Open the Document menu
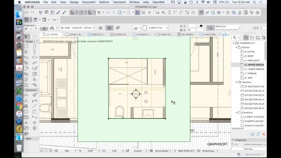The width and height of the screenshot is (281, 158). coord(89,2)
